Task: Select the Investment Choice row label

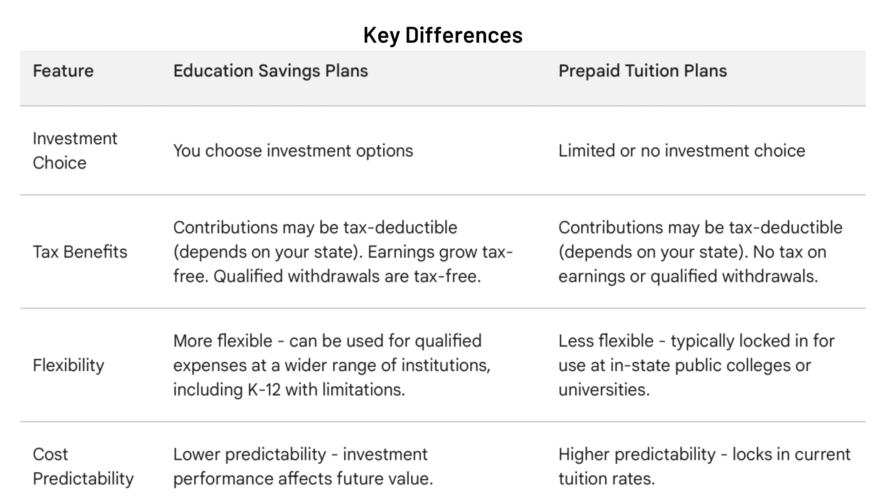Action: (75, 151)
